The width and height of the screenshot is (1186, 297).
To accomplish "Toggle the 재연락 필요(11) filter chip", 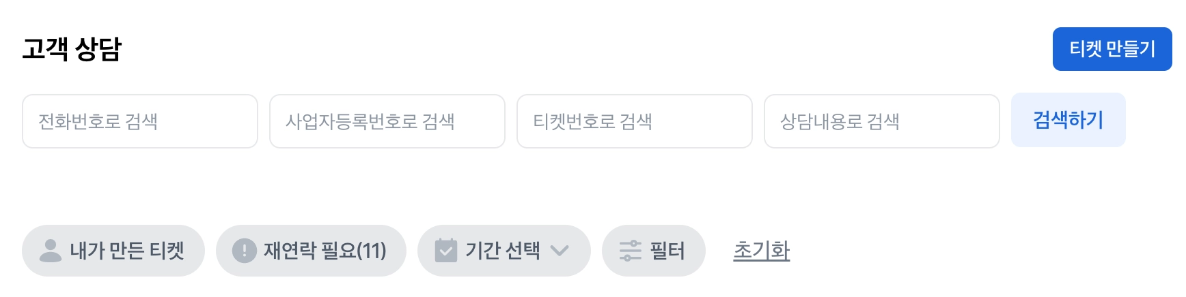I will coord(311,251).
